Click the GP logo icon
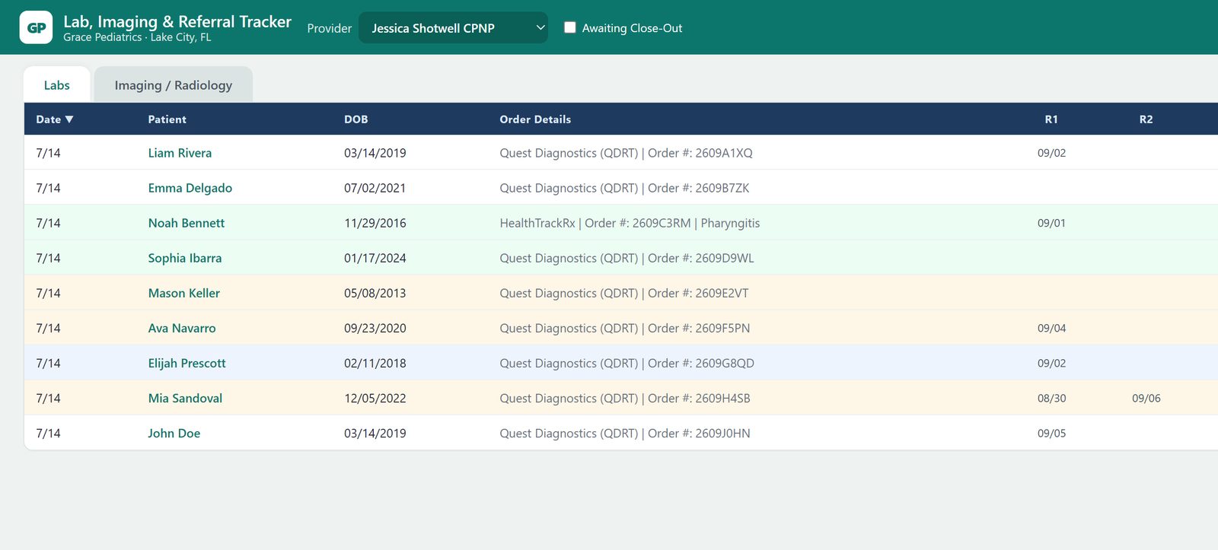The height and width of the screenshot is (550, 1218). pyautogui.click(x=36, y=27)
